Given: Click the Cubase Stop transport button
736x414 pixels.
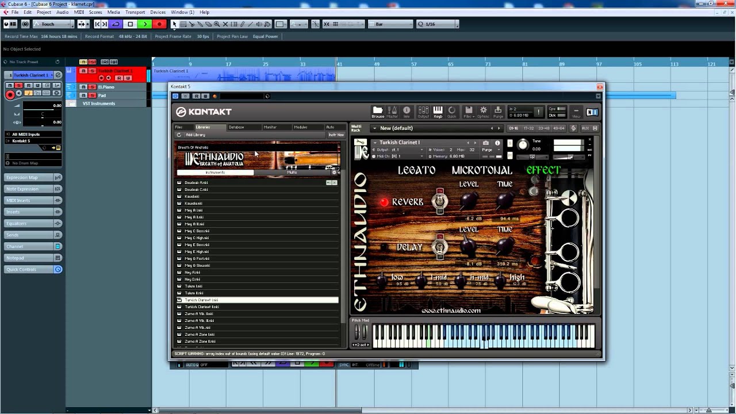Looking at the screenshot, I should click(x=131, y=24).
